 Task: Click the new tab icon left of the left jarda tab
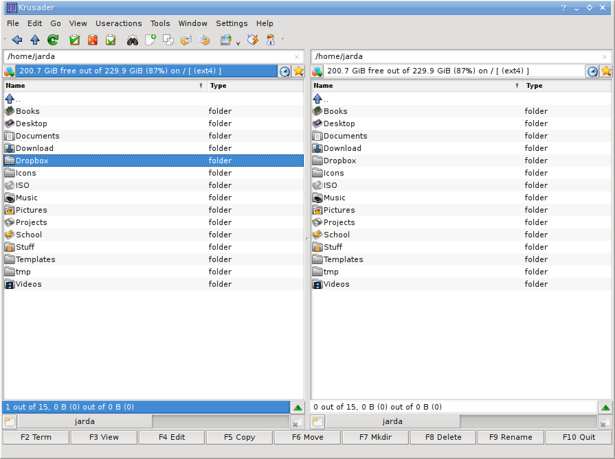coord(10,422)
